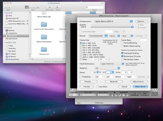Open Final Cut Pro Documents folder

[44, 26]
